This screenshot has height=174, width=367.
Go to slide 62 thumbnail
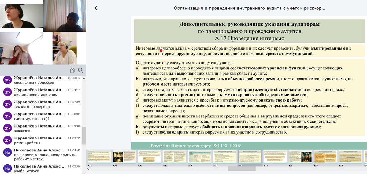pyautogui.click(x=325, y=157)
